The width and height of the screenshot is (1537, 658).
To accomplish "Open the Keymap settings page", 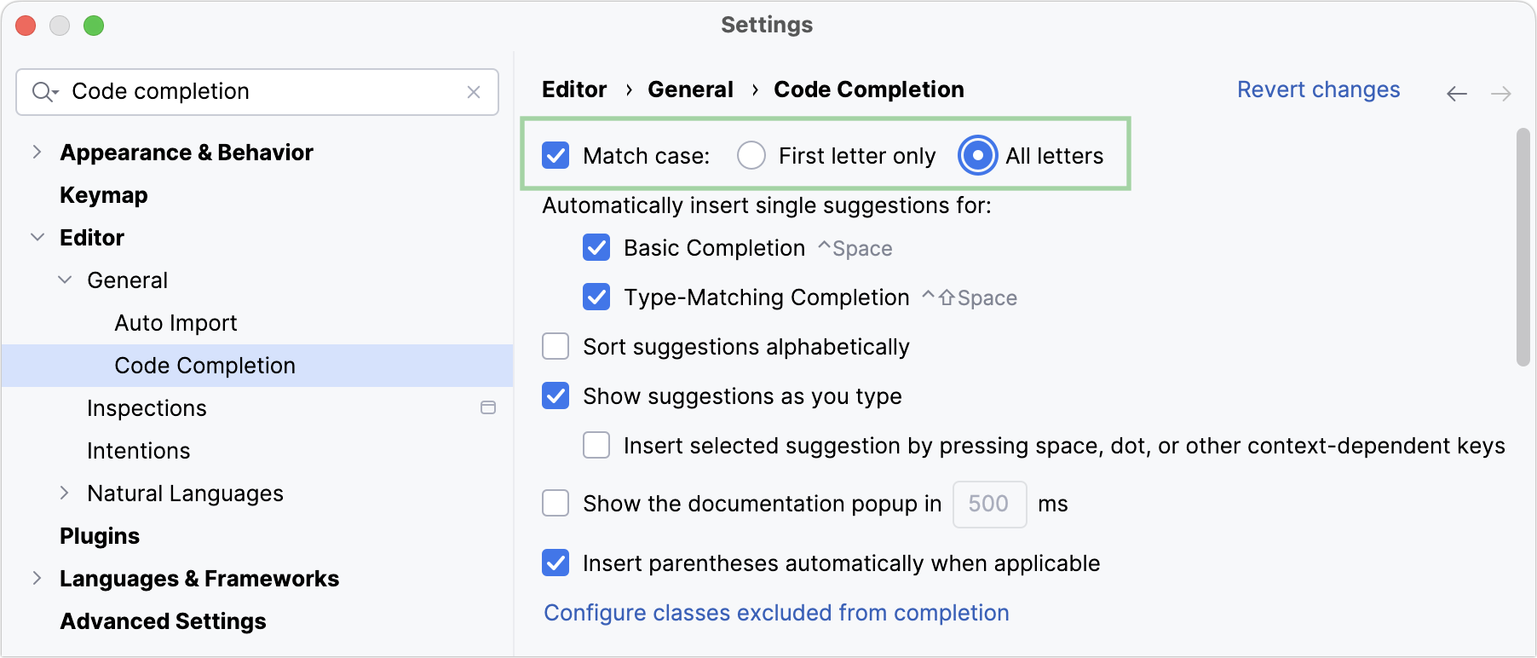I will coord(104,195).
